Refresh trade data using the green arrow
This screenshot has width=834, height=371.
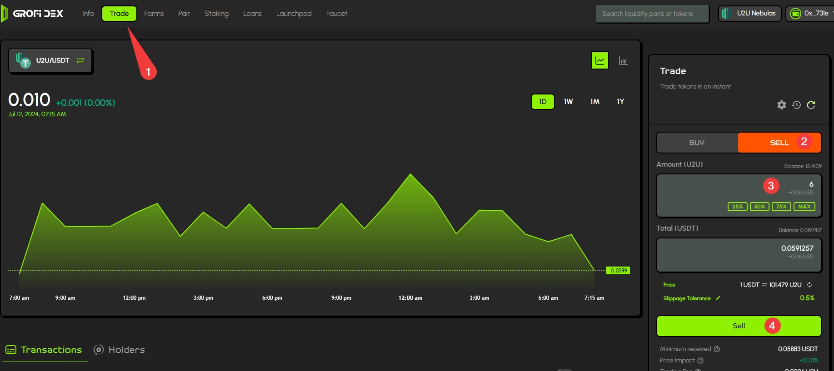pyautogui.click(x=811, y=105)
